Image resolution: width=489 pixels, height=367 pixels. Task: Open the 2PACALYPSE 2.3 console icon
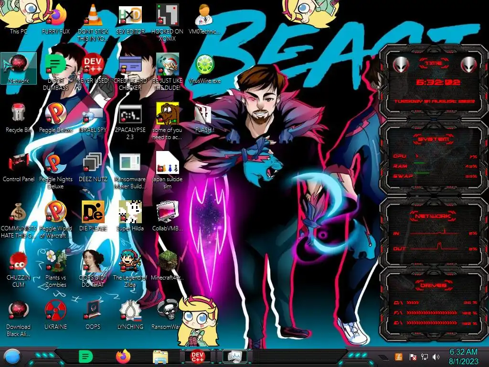(130, 121)
